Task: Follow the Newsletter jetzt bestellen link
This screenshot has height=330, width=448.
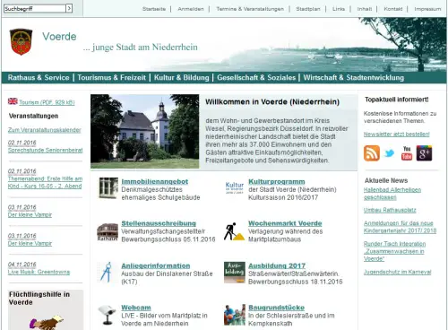Action: (x=397, y=135)
